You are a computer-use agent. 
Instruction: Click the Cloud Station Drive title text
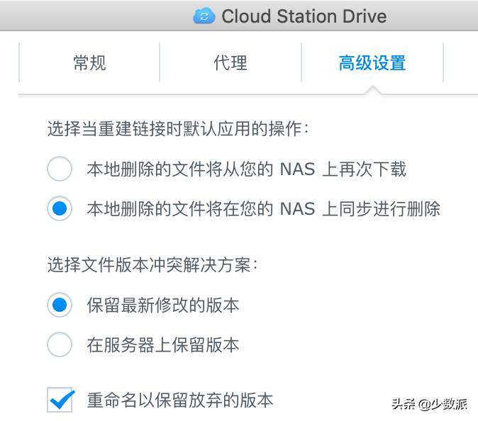click(304, 16)
